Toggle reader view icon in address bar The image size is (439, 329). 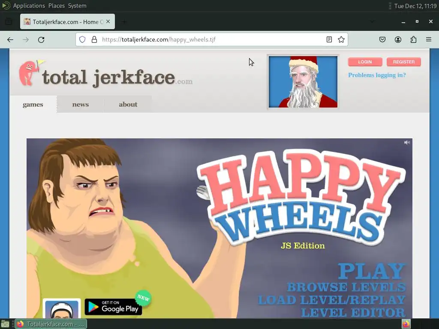[x=329, y=39]
